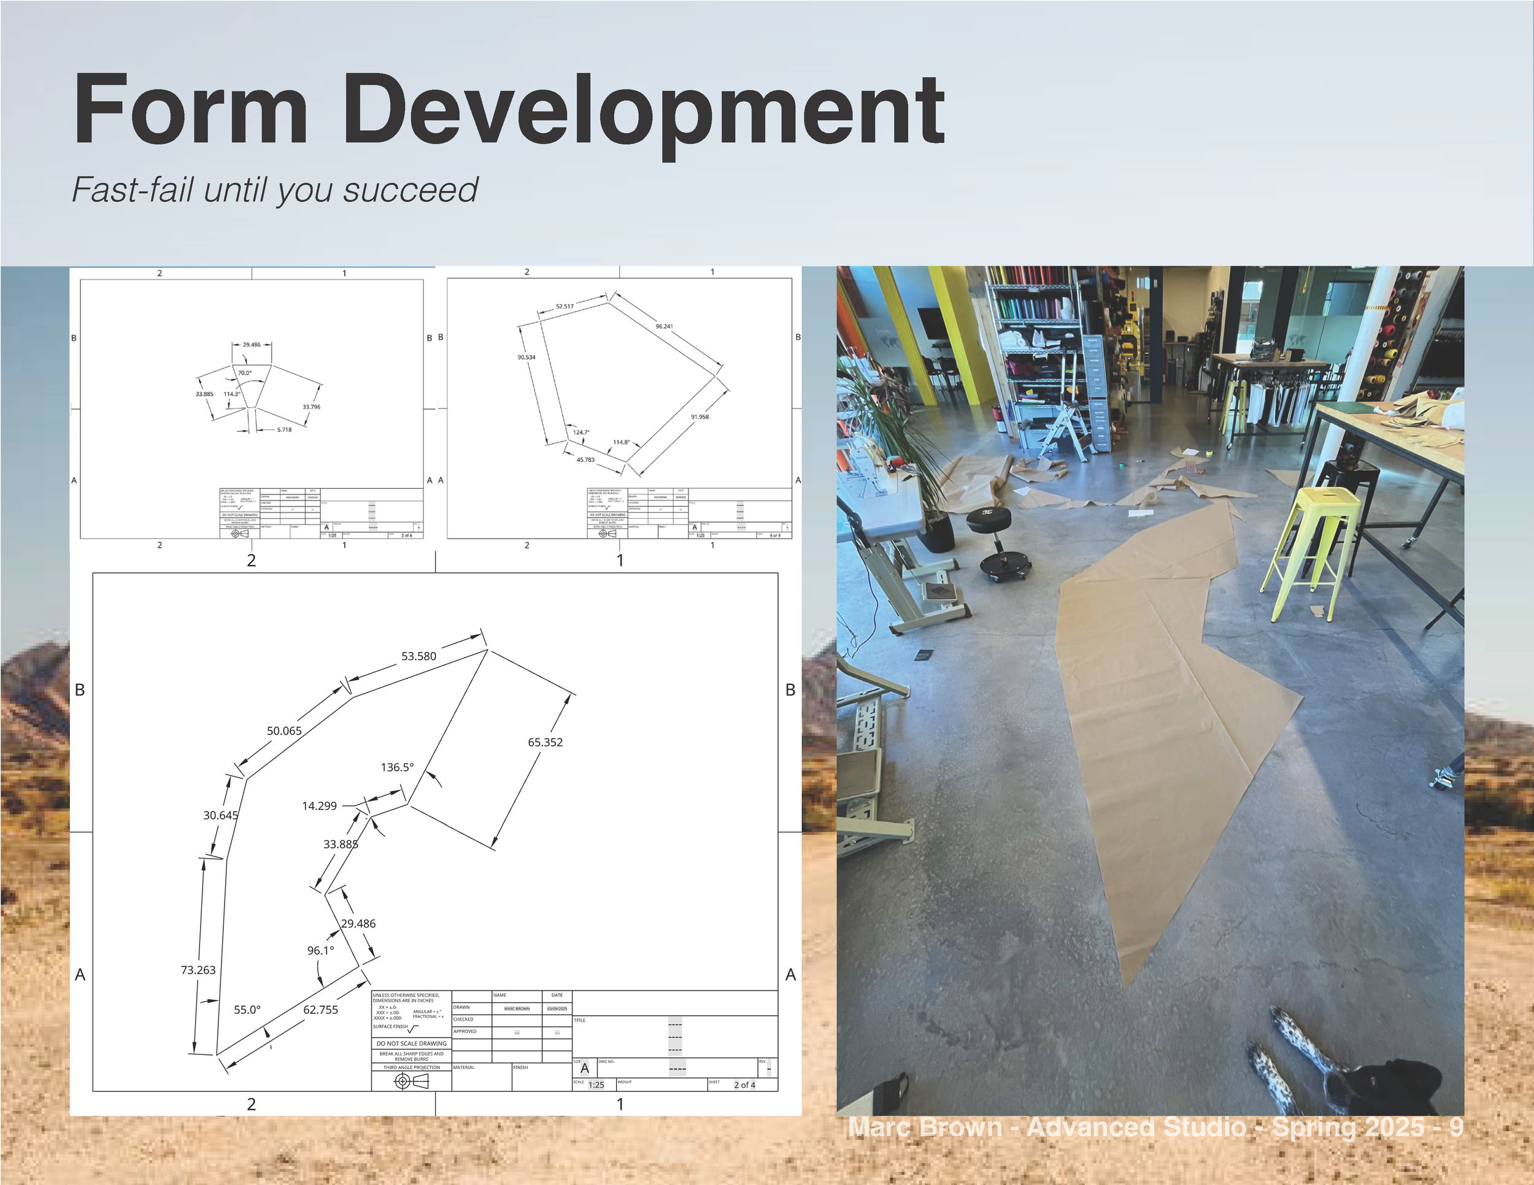This screenshot has height=1185, width=1534.
Task: Select the Fast-fail until you succeed subtitle
Action: [275, 190]
